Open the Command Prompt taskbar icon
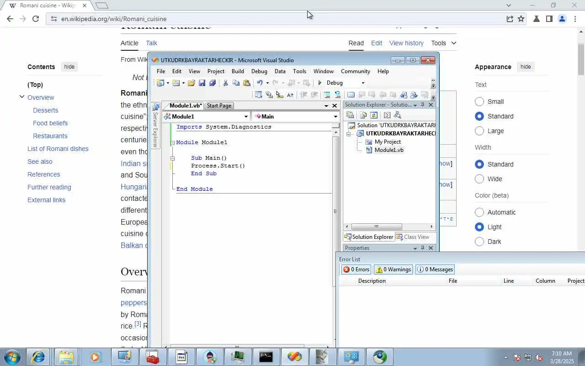The height and width of the screenshot is (366, 585). [x=266, y=357]
